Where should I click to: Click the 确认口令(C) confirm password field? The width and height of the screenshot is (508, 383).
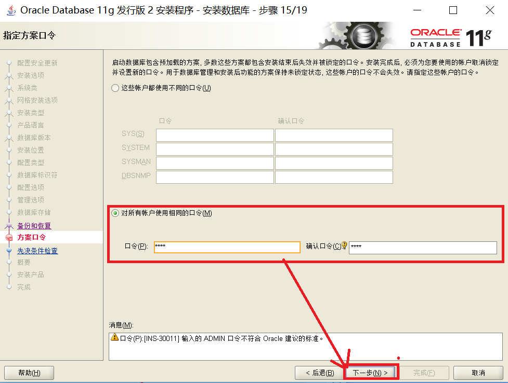[423, 248]
